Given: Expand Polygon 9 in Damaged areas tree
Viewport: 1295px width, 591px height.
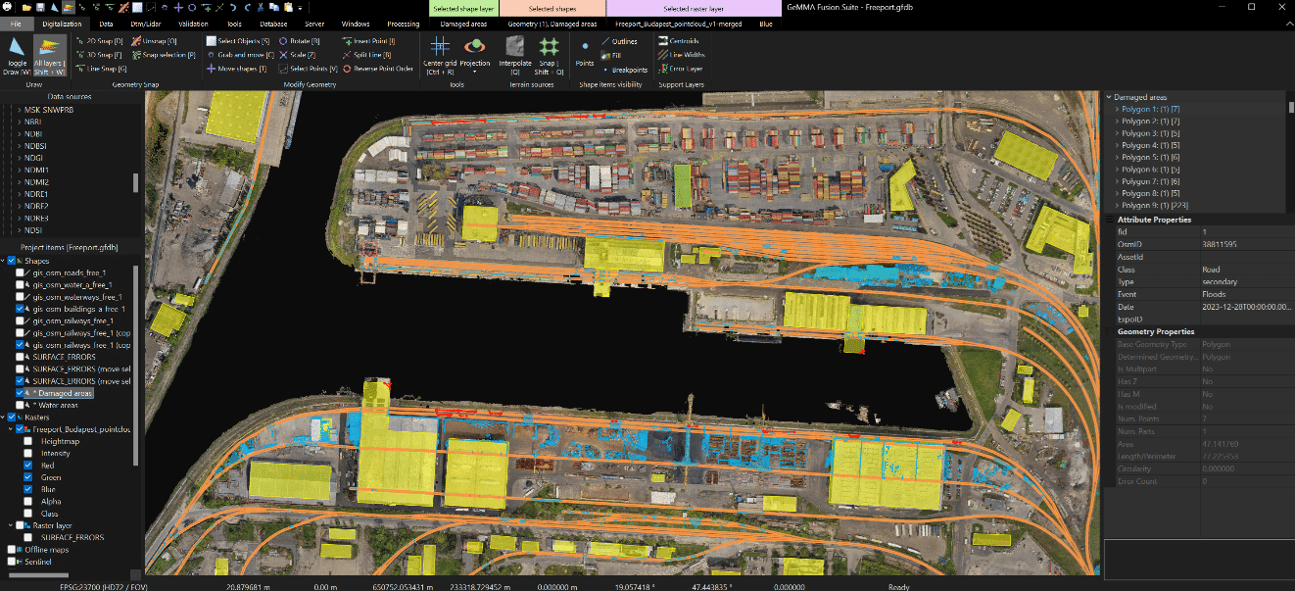Looking at the screenshot, I should [x=1117, y=206].
